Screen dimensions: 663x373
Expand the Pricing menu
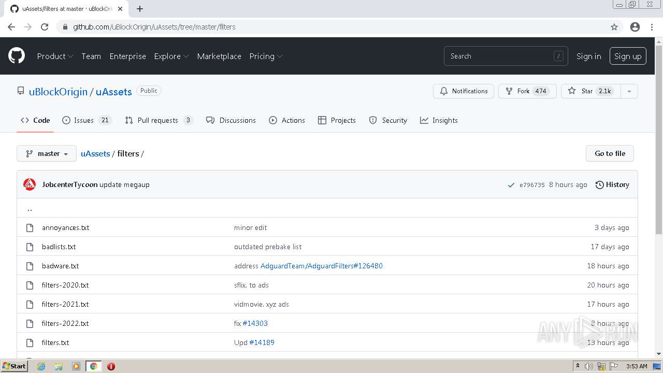click(266, 56)
